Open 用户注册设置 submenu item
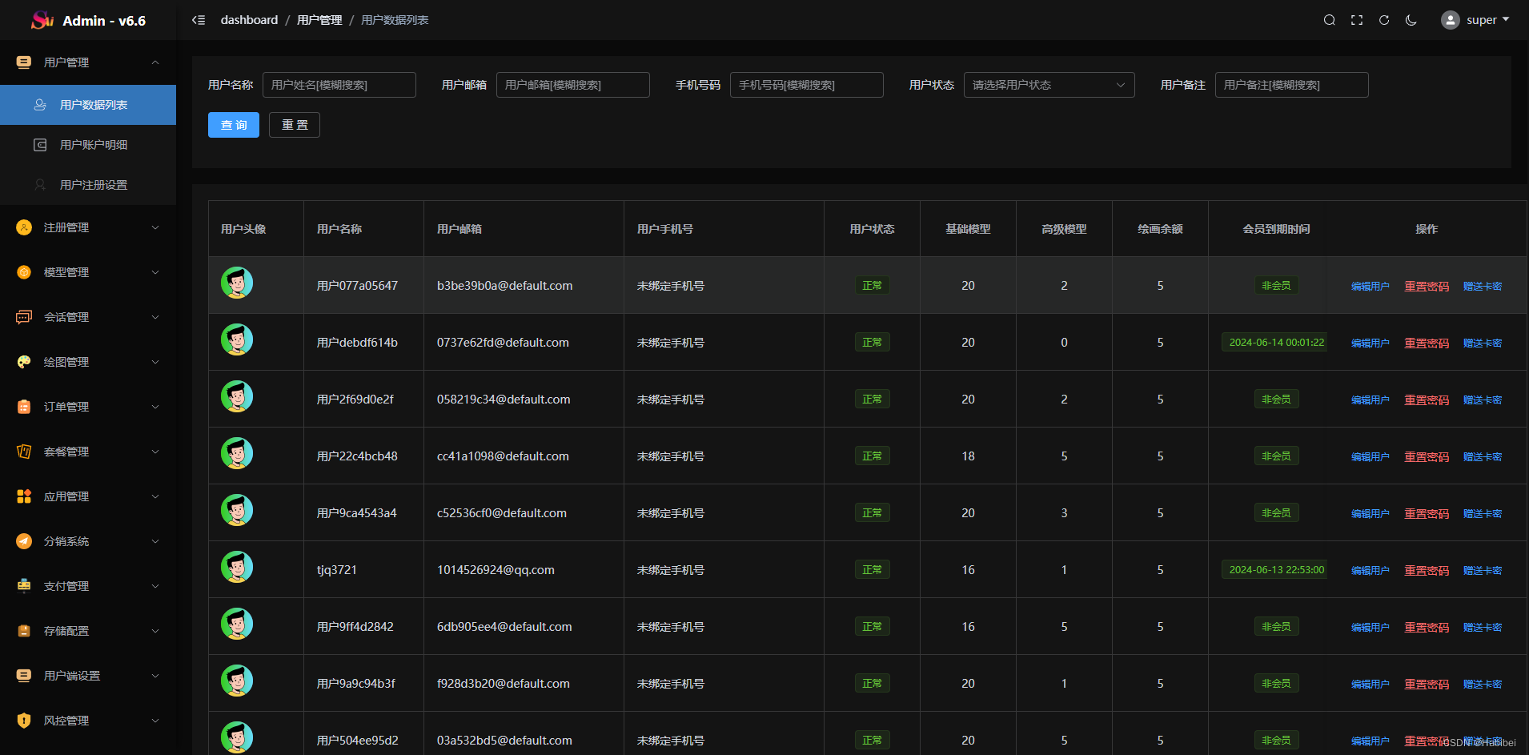 coord(88,185)
